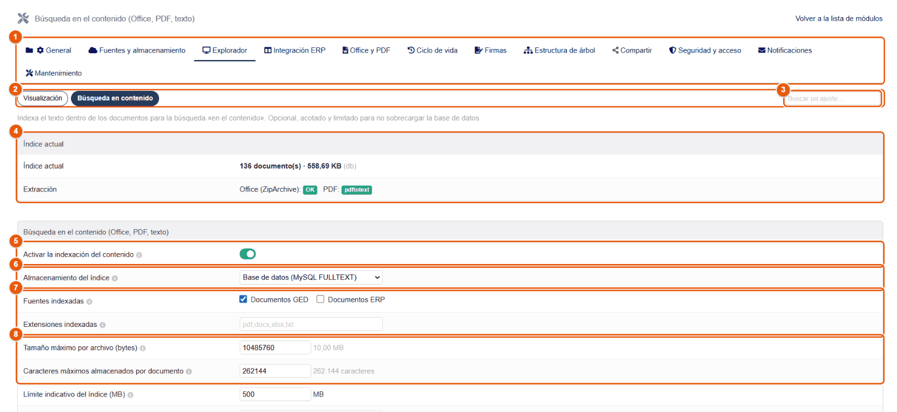This screenshot has height=412, width=897.
Task: Check the Documentos ERP checkbox
Action: coord(320,299)
